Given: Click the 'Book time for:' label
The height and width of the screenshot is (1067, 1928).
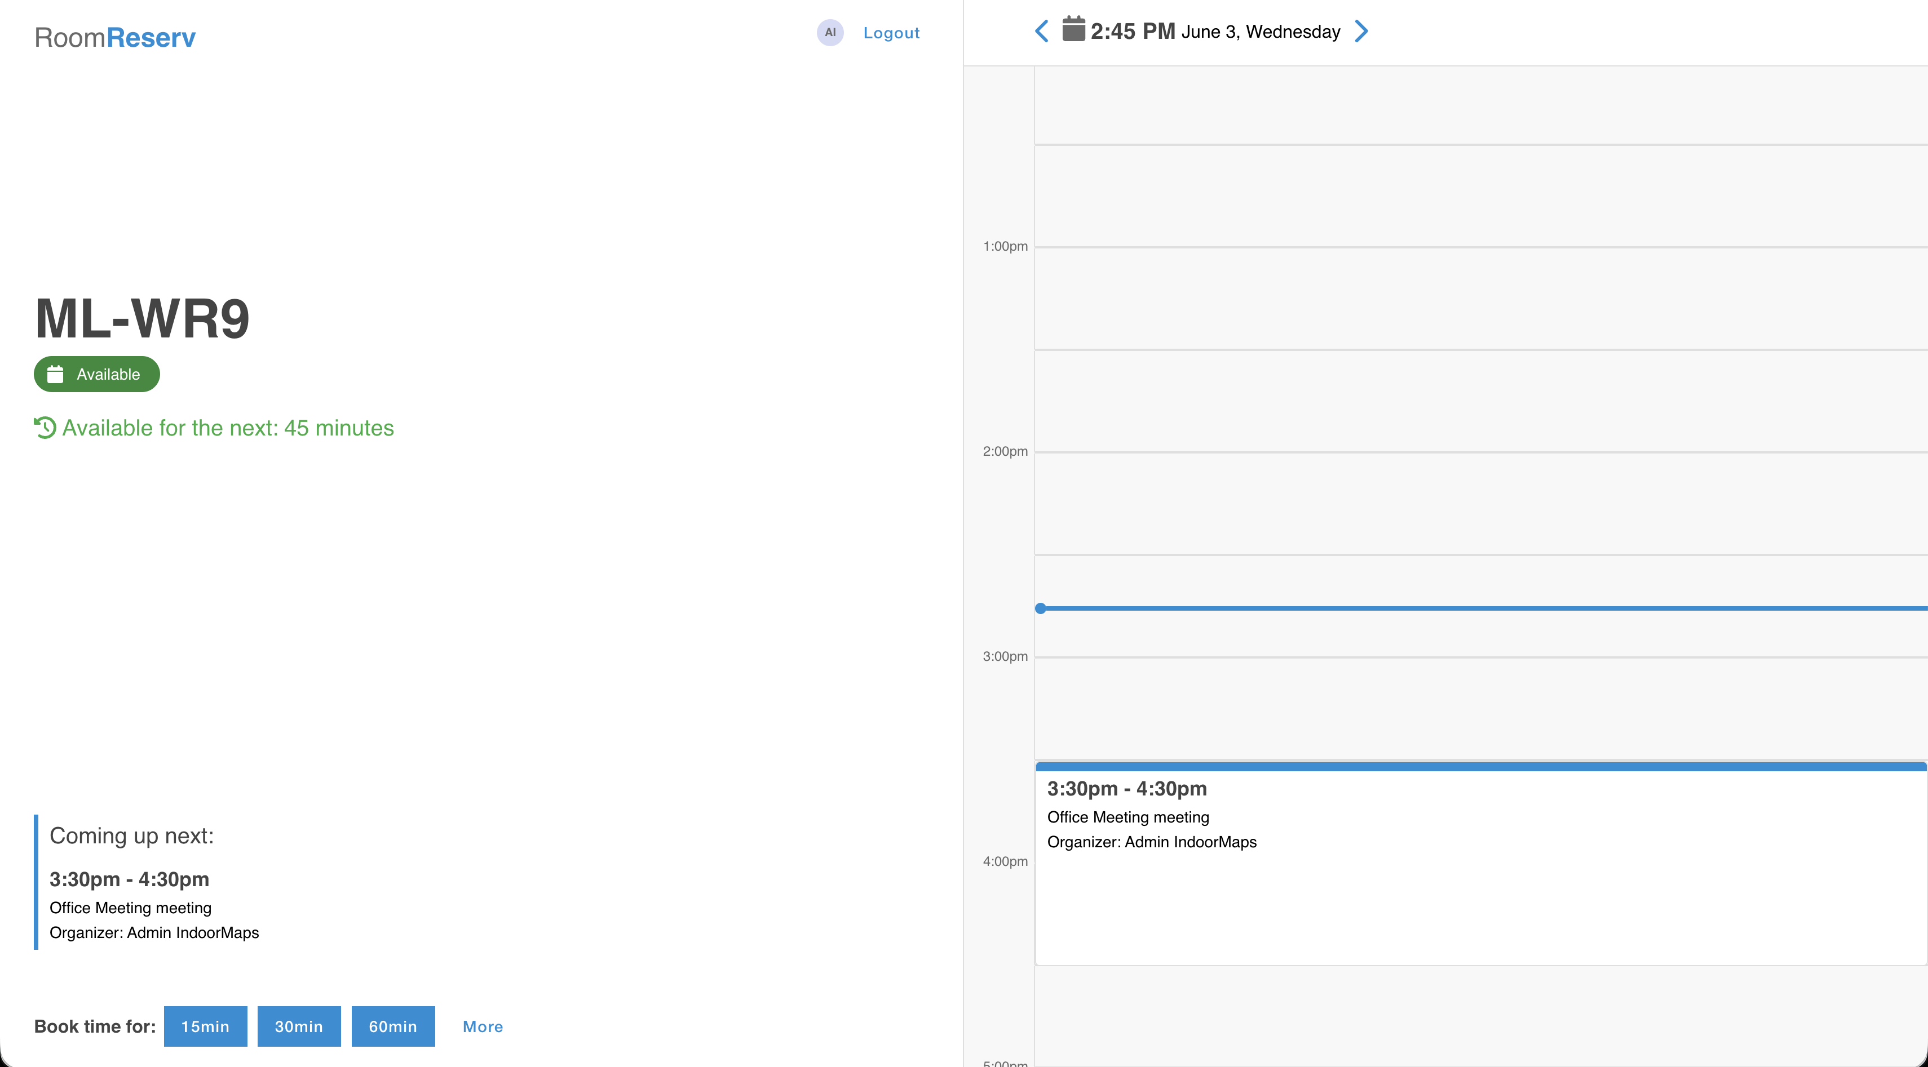Looking at the screenshot, I should tap(95, 1026).
